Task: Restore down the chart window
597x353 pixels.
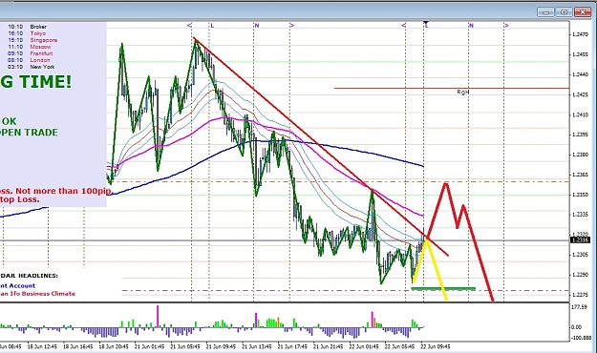Action: pyautogui.click(x=564, y=12)
